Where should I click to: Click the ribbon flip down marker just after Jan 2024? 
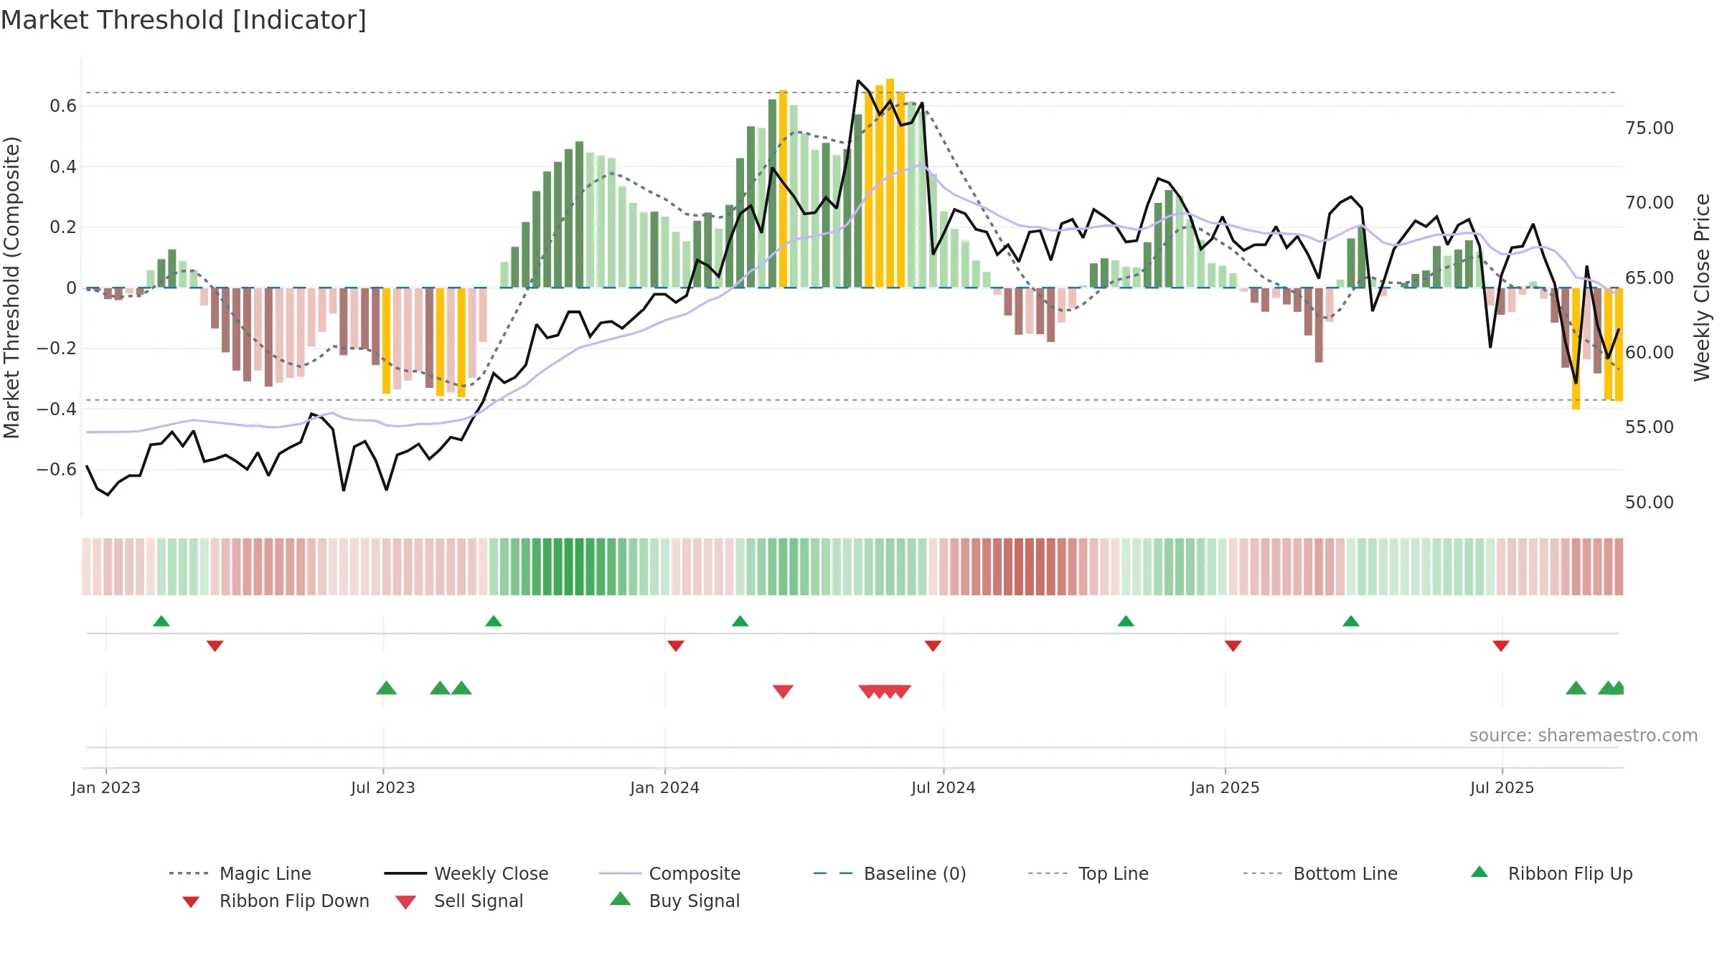click(676, 646)
